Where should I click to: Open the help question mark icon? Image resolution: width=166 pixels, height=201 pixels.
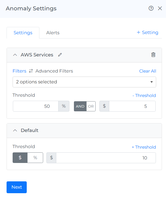tap(151, 8)
